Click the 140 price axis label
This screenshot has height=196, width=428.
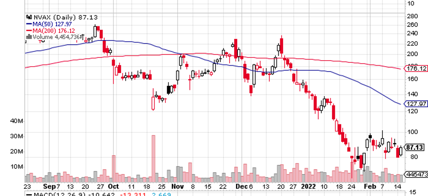[412, 94]
